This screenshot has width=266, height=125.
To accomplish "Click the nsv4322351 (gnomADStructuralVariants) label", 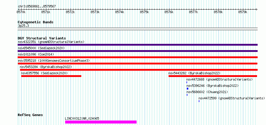I will point(51,42).
